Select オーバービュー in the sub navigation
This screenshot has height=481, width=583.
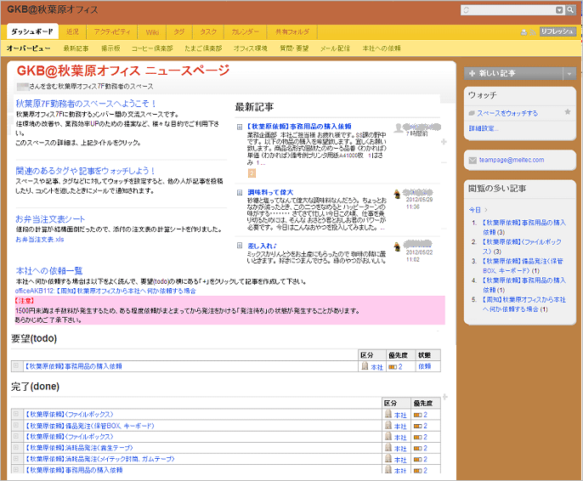[x=28, y=48]
